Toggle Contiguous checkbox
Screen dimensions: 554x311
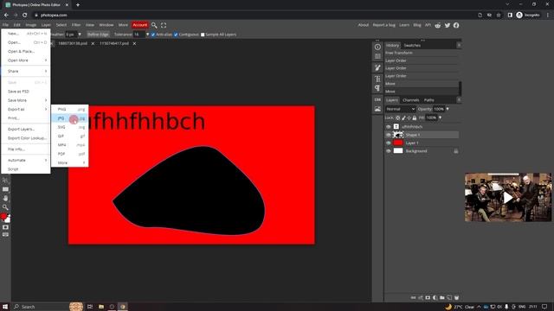coord(176,35)
